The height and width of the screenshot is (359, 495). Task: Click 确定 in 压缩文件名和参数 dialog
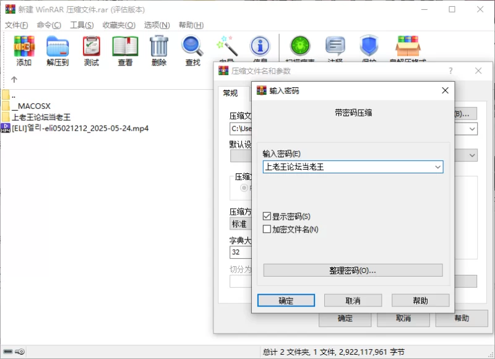[x=345, y=318]
